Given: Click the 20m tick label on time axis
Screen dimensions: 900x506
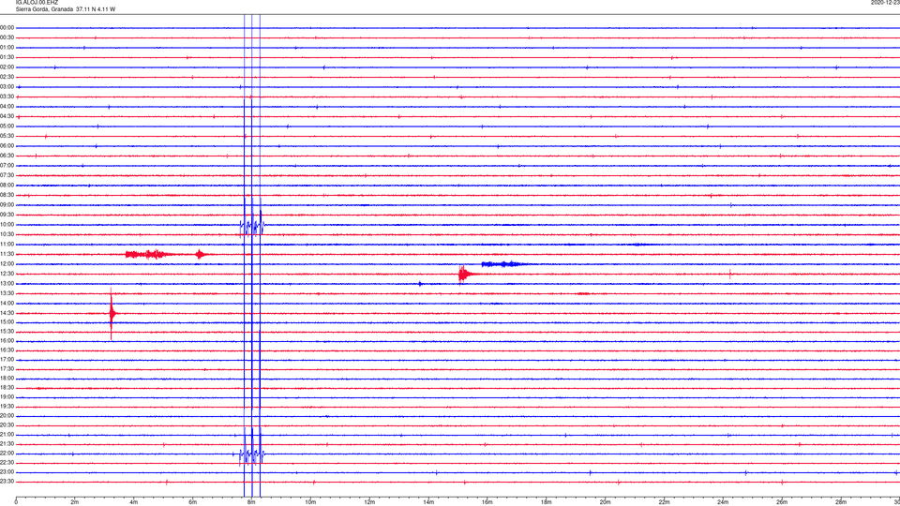Looking at the screenshot, I should 605,502.
